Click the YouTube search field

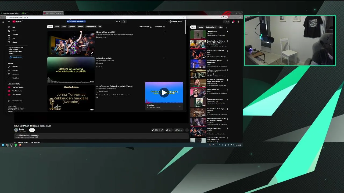coord(91,21)
